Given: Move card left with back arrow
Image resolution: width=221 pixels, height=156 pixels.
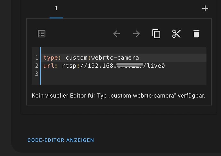Looking at the screenshot, I should 117,34.
